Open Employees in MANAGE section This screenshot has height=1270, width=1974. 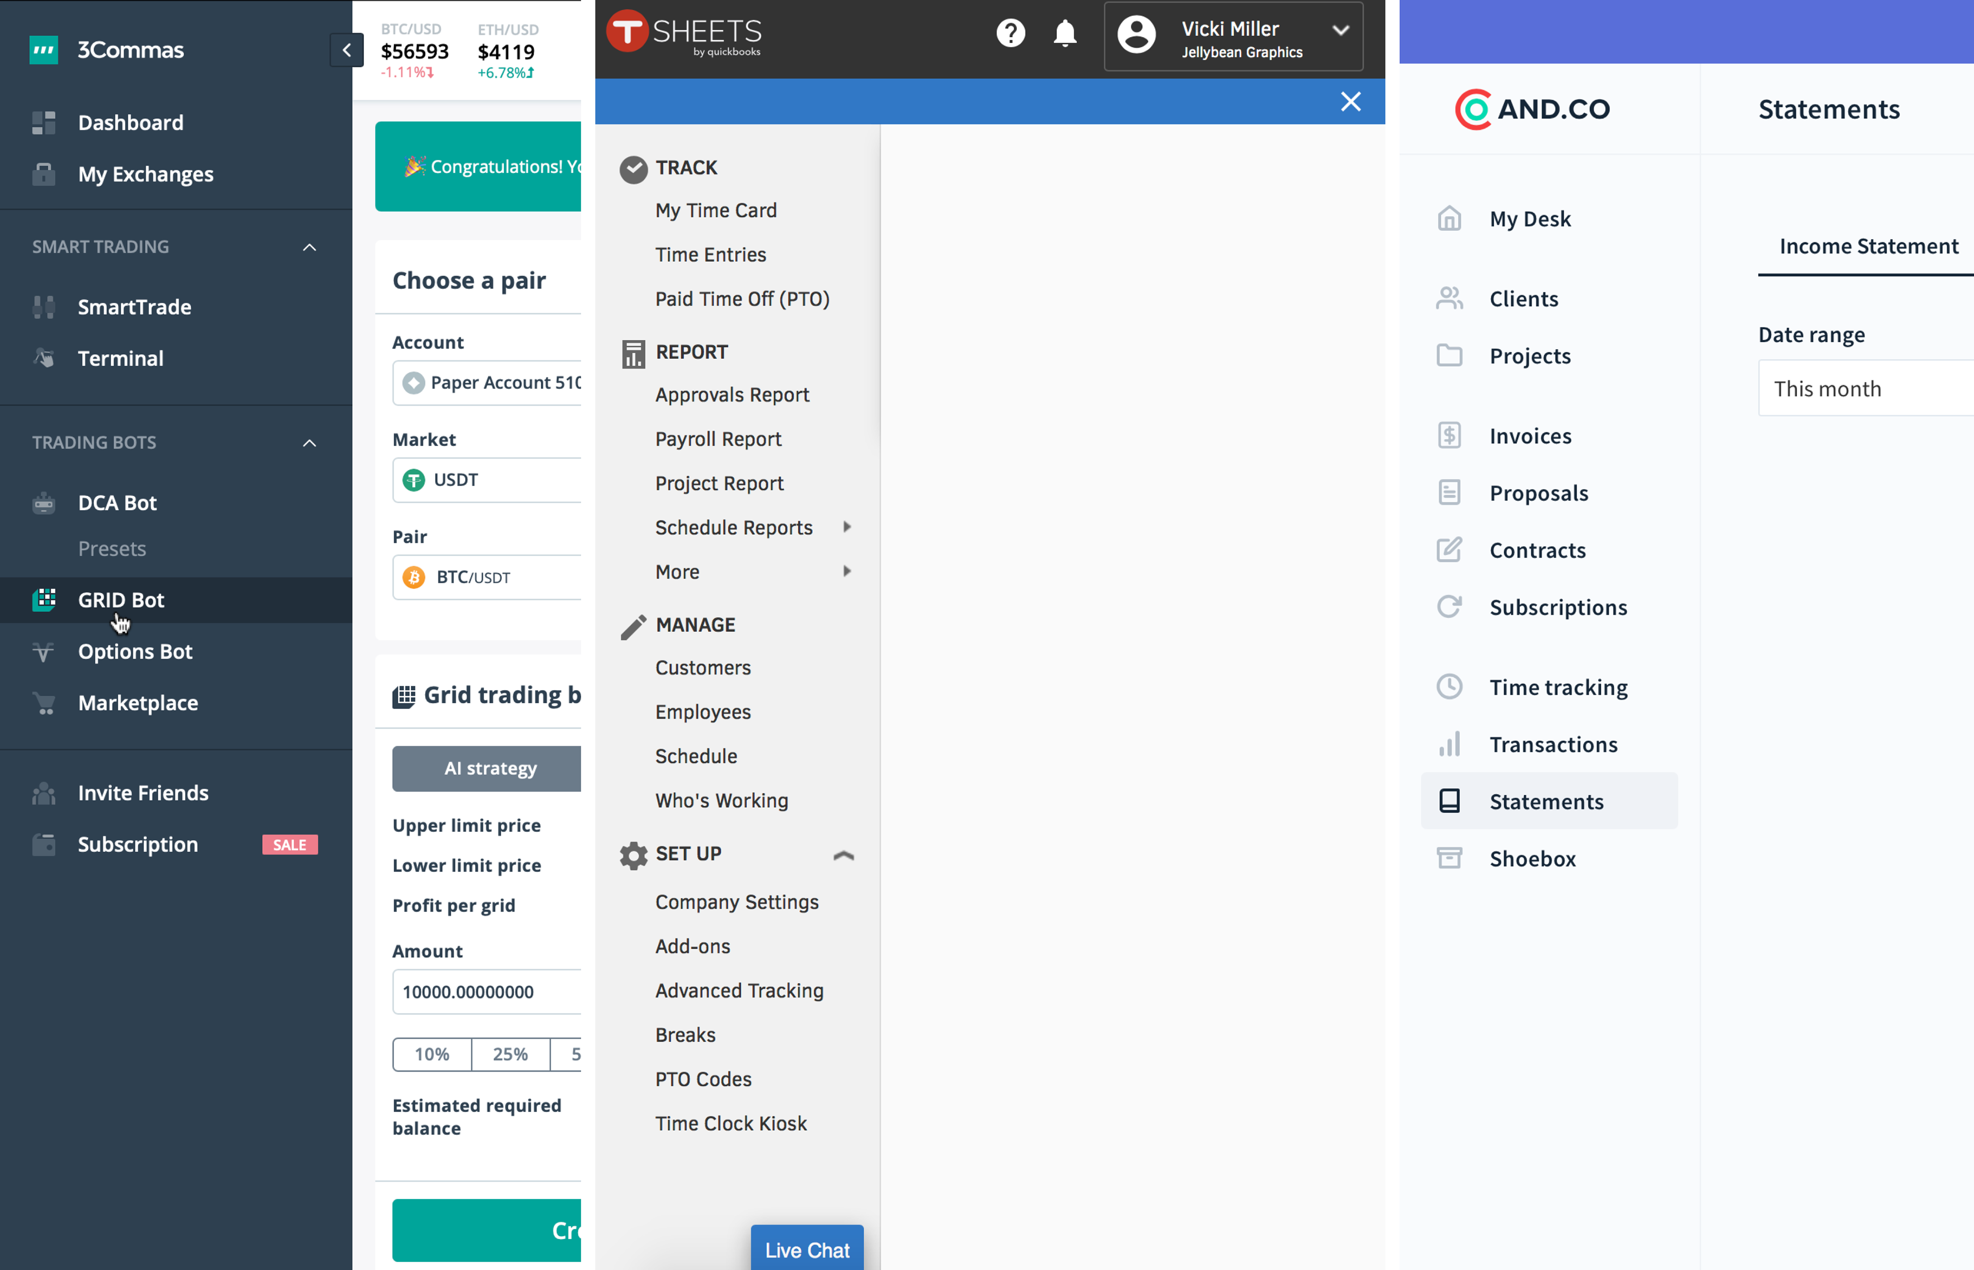coord(703,712)
